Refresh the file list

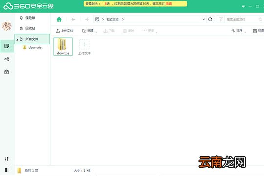(210, 19)
